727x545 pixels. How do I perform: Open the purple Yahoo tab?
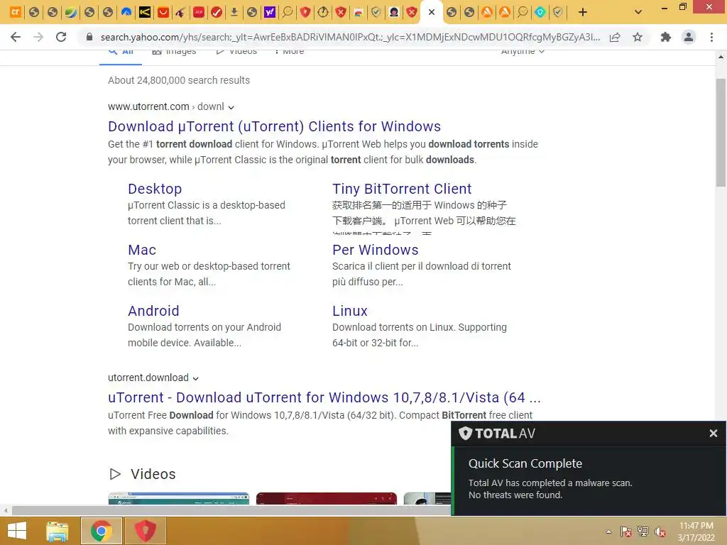269,12
